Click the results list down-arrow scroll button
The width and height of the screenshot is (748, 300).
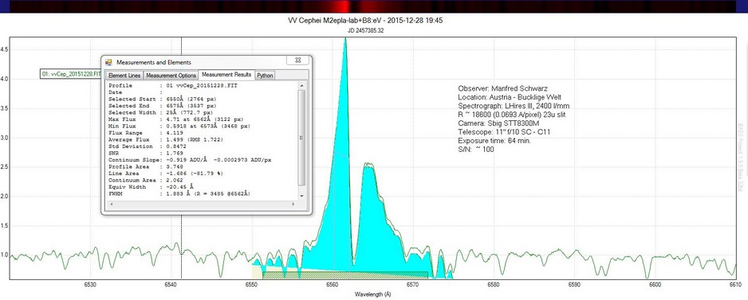coord(301,196)
